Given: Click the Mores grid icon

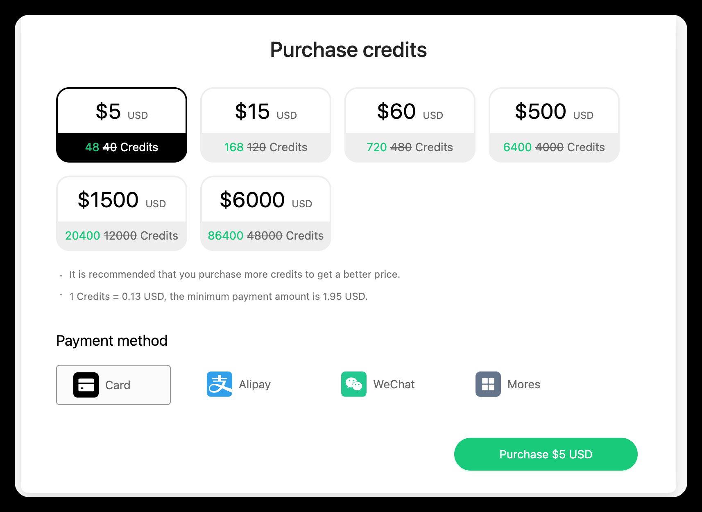Looking at the screenshot, I should pos(488,384).
